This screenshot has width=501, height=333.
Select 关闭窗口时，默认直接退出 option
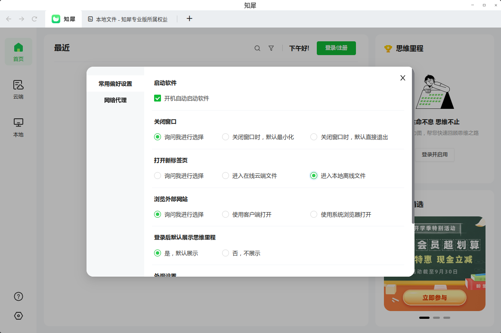(x=314, y=137)
